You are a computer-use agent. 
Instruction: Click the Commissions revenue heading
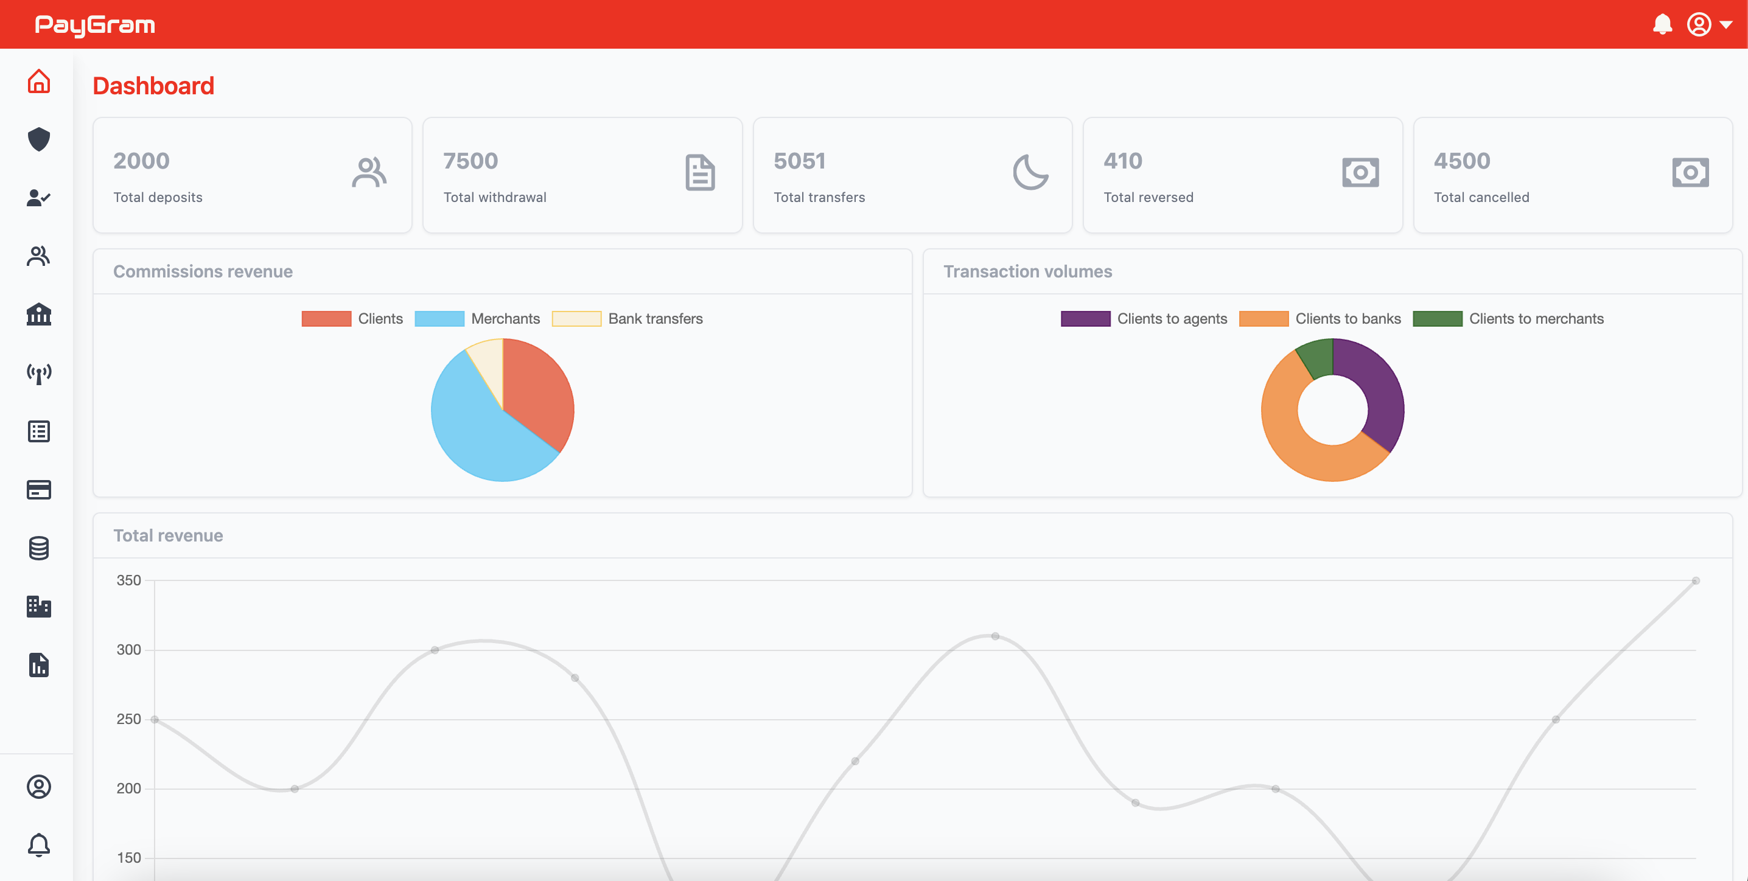point(203,271)
